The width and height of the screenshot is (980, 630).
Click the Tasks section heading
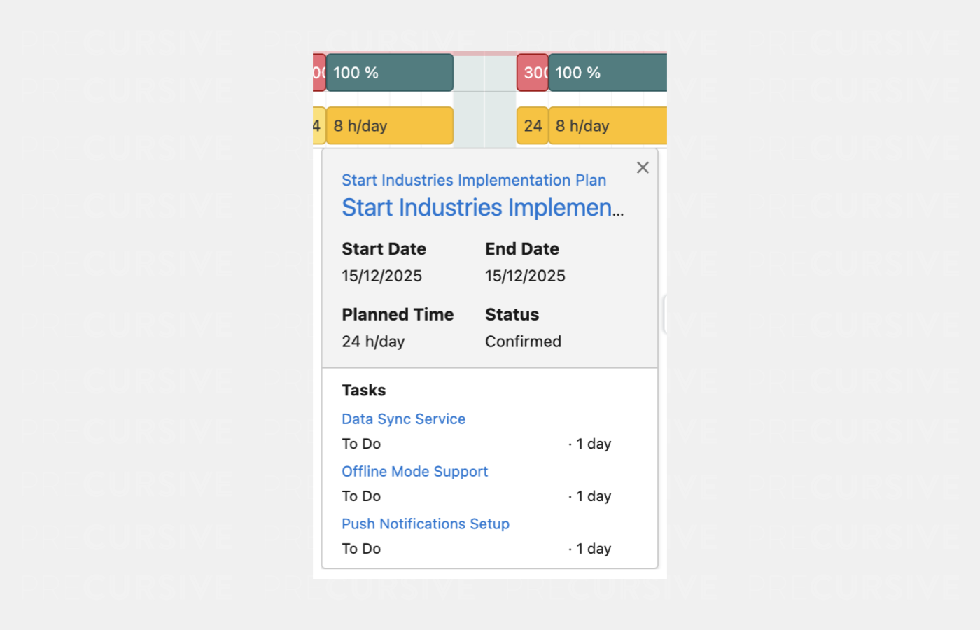(x=363, y=391)
